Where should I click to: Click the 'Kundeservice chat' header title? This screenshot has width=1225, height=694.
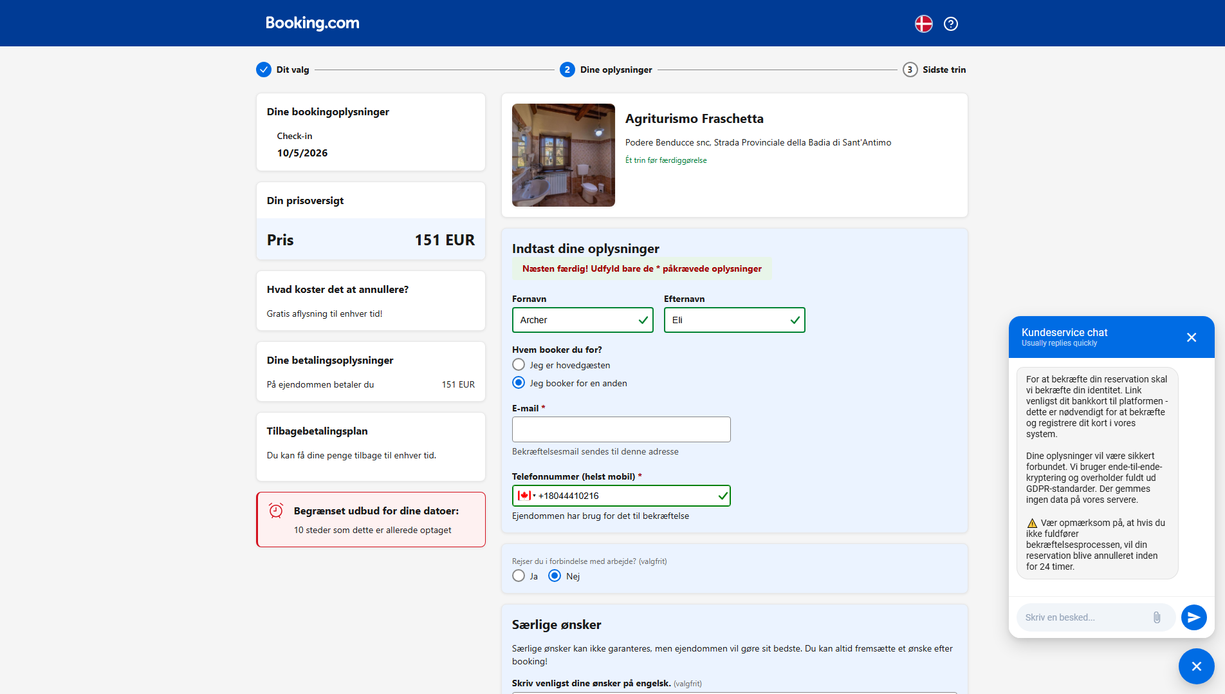1065,332
